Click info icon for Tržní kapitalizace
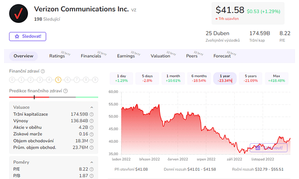Image resolution: width=299 pixels, height=179 pixels. click(x=92, y=114)
